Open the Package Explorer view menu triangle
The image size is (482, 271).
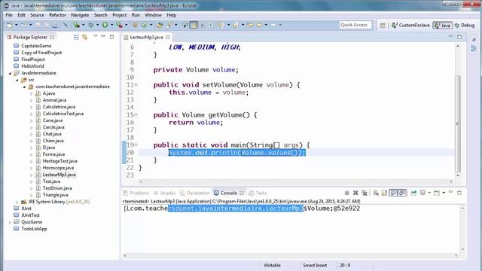pos(96,36)
